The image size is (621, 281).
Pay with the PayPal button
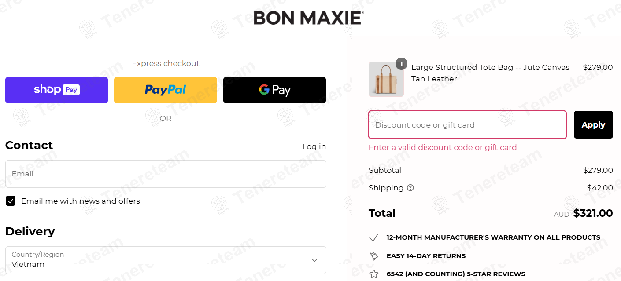coord(165,90)
